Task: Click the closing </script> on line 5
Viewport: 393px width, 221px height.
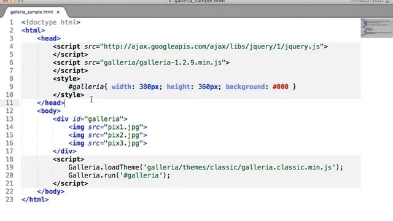Action: pos(71,55)
